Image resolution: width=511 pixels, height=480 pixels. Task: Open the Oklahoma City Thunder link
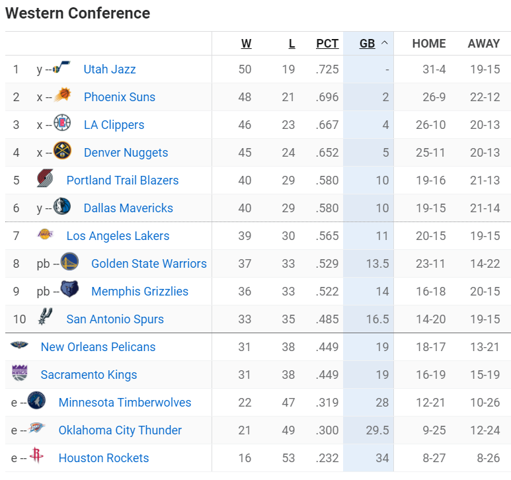pyautogui.click(x=120, y=430)
